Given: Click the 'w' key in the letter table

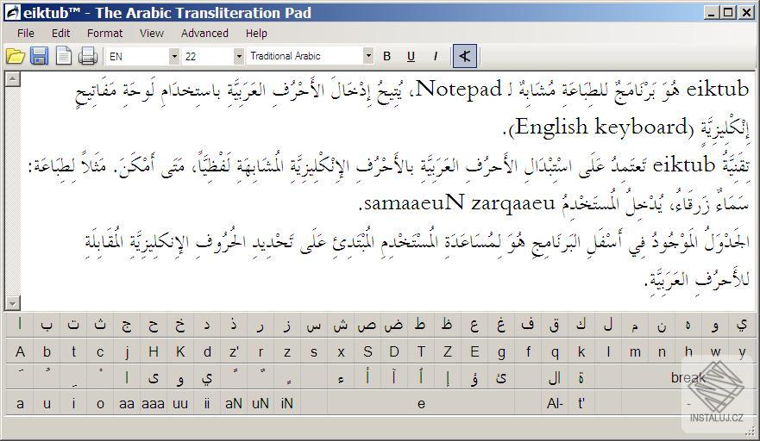Looking at the screenshot, I should (x=715, y=351).
